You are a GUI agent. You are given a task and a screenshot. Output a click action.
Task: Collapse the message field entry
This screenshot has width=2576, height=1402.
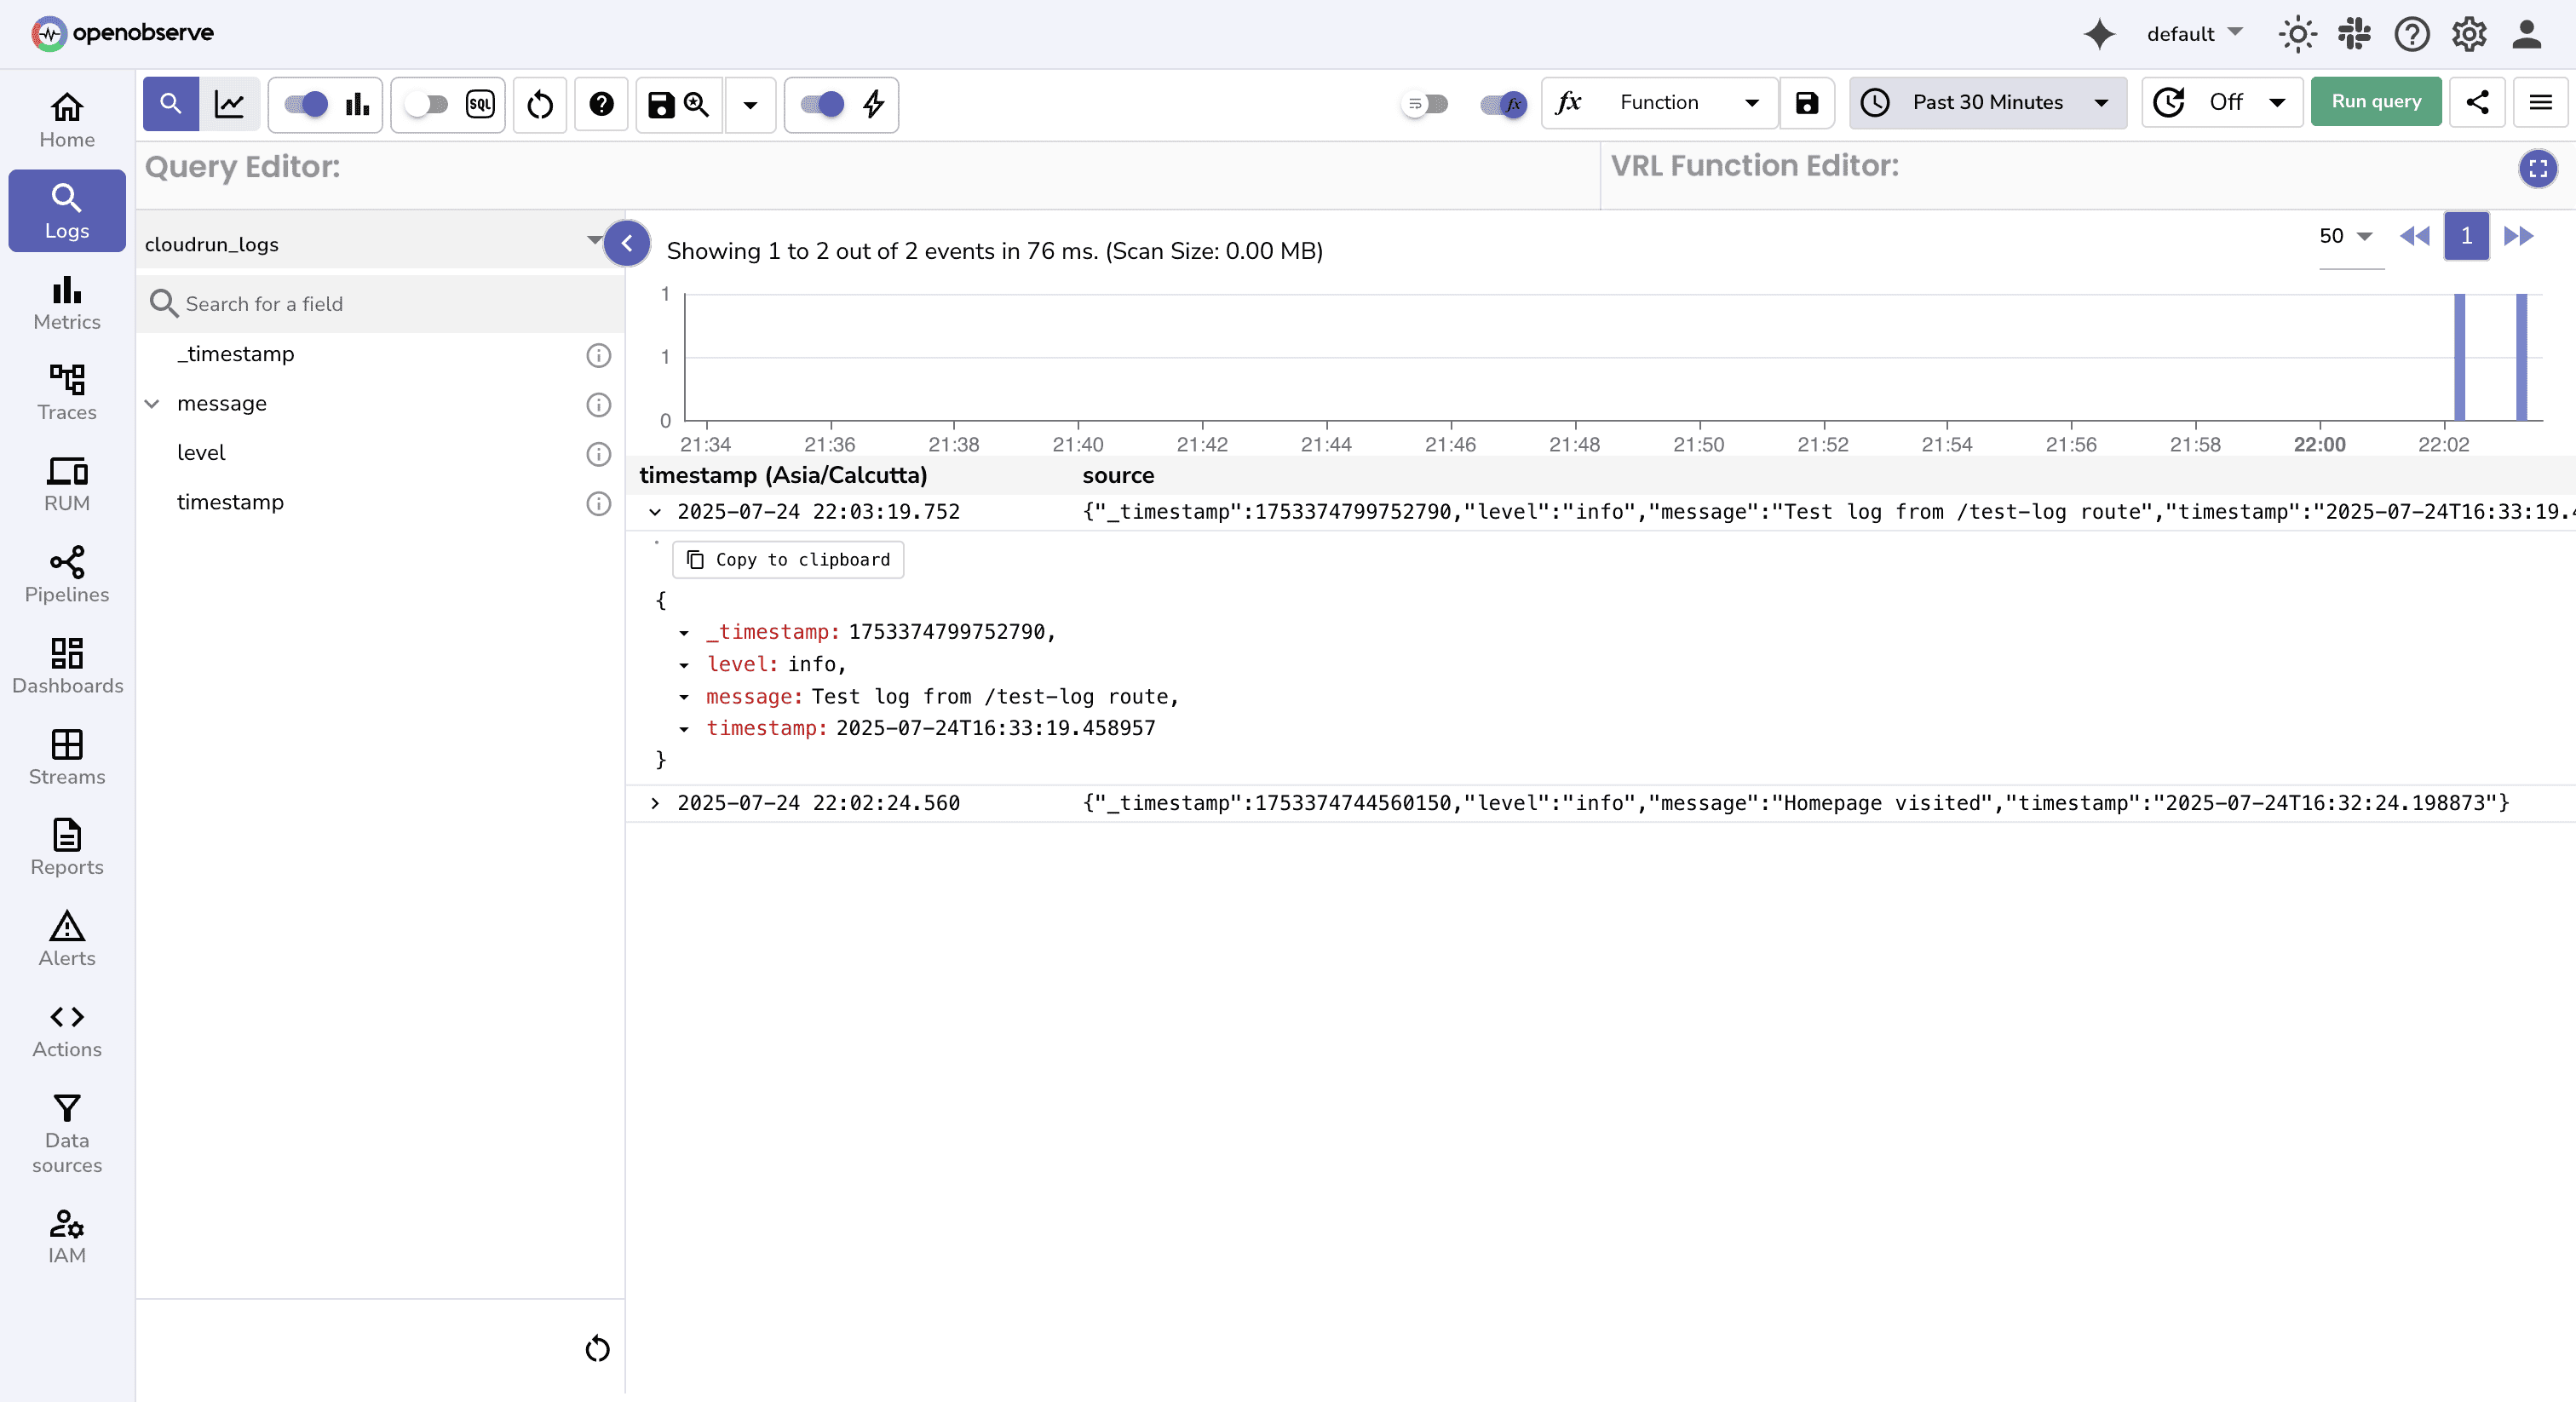152,404
